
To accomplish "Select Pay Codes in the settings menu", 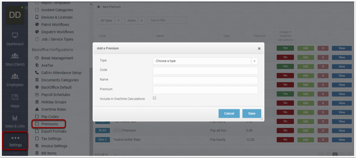I will click(50, 117).
